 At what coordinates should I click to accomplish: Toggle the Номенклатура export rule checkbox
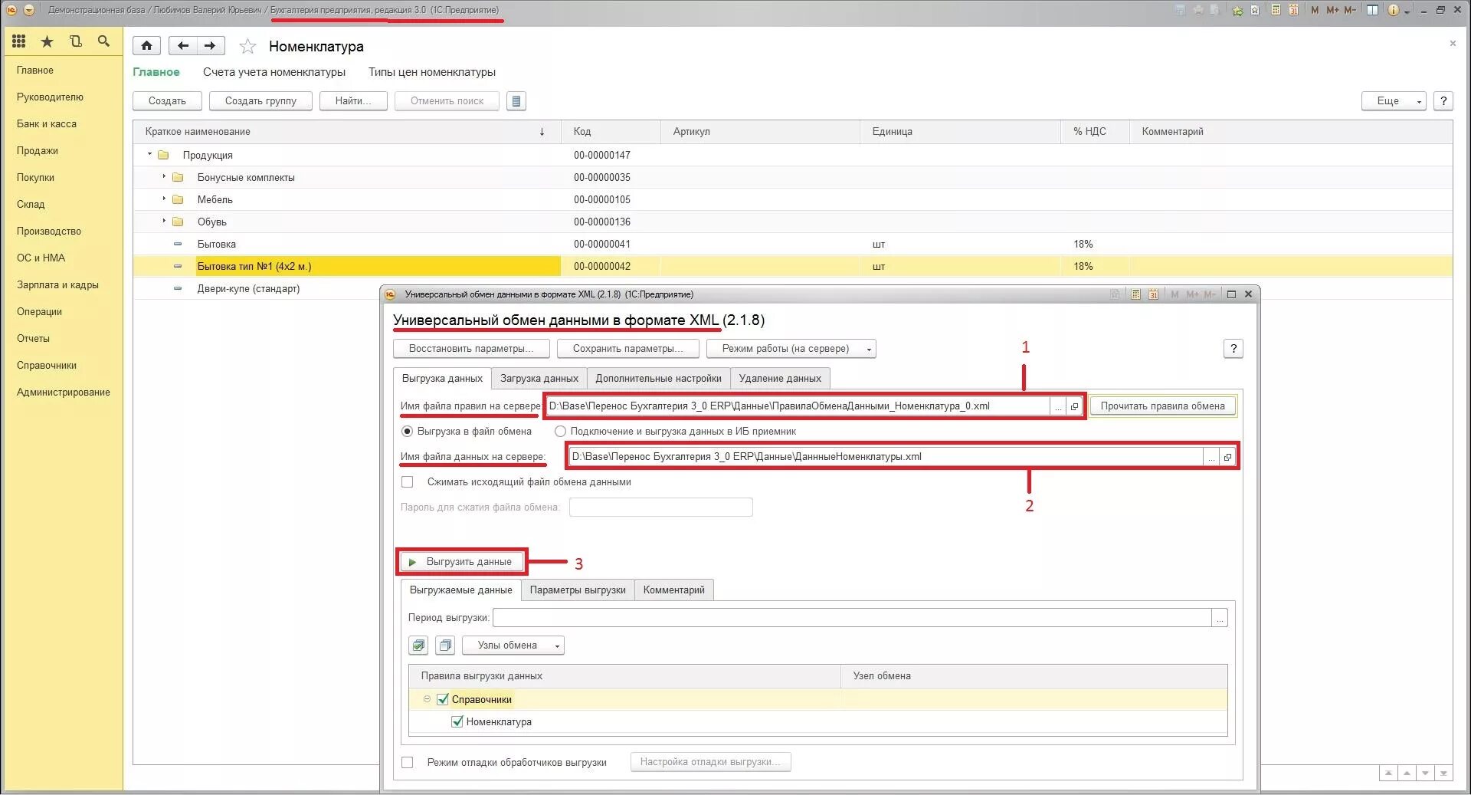457,721
